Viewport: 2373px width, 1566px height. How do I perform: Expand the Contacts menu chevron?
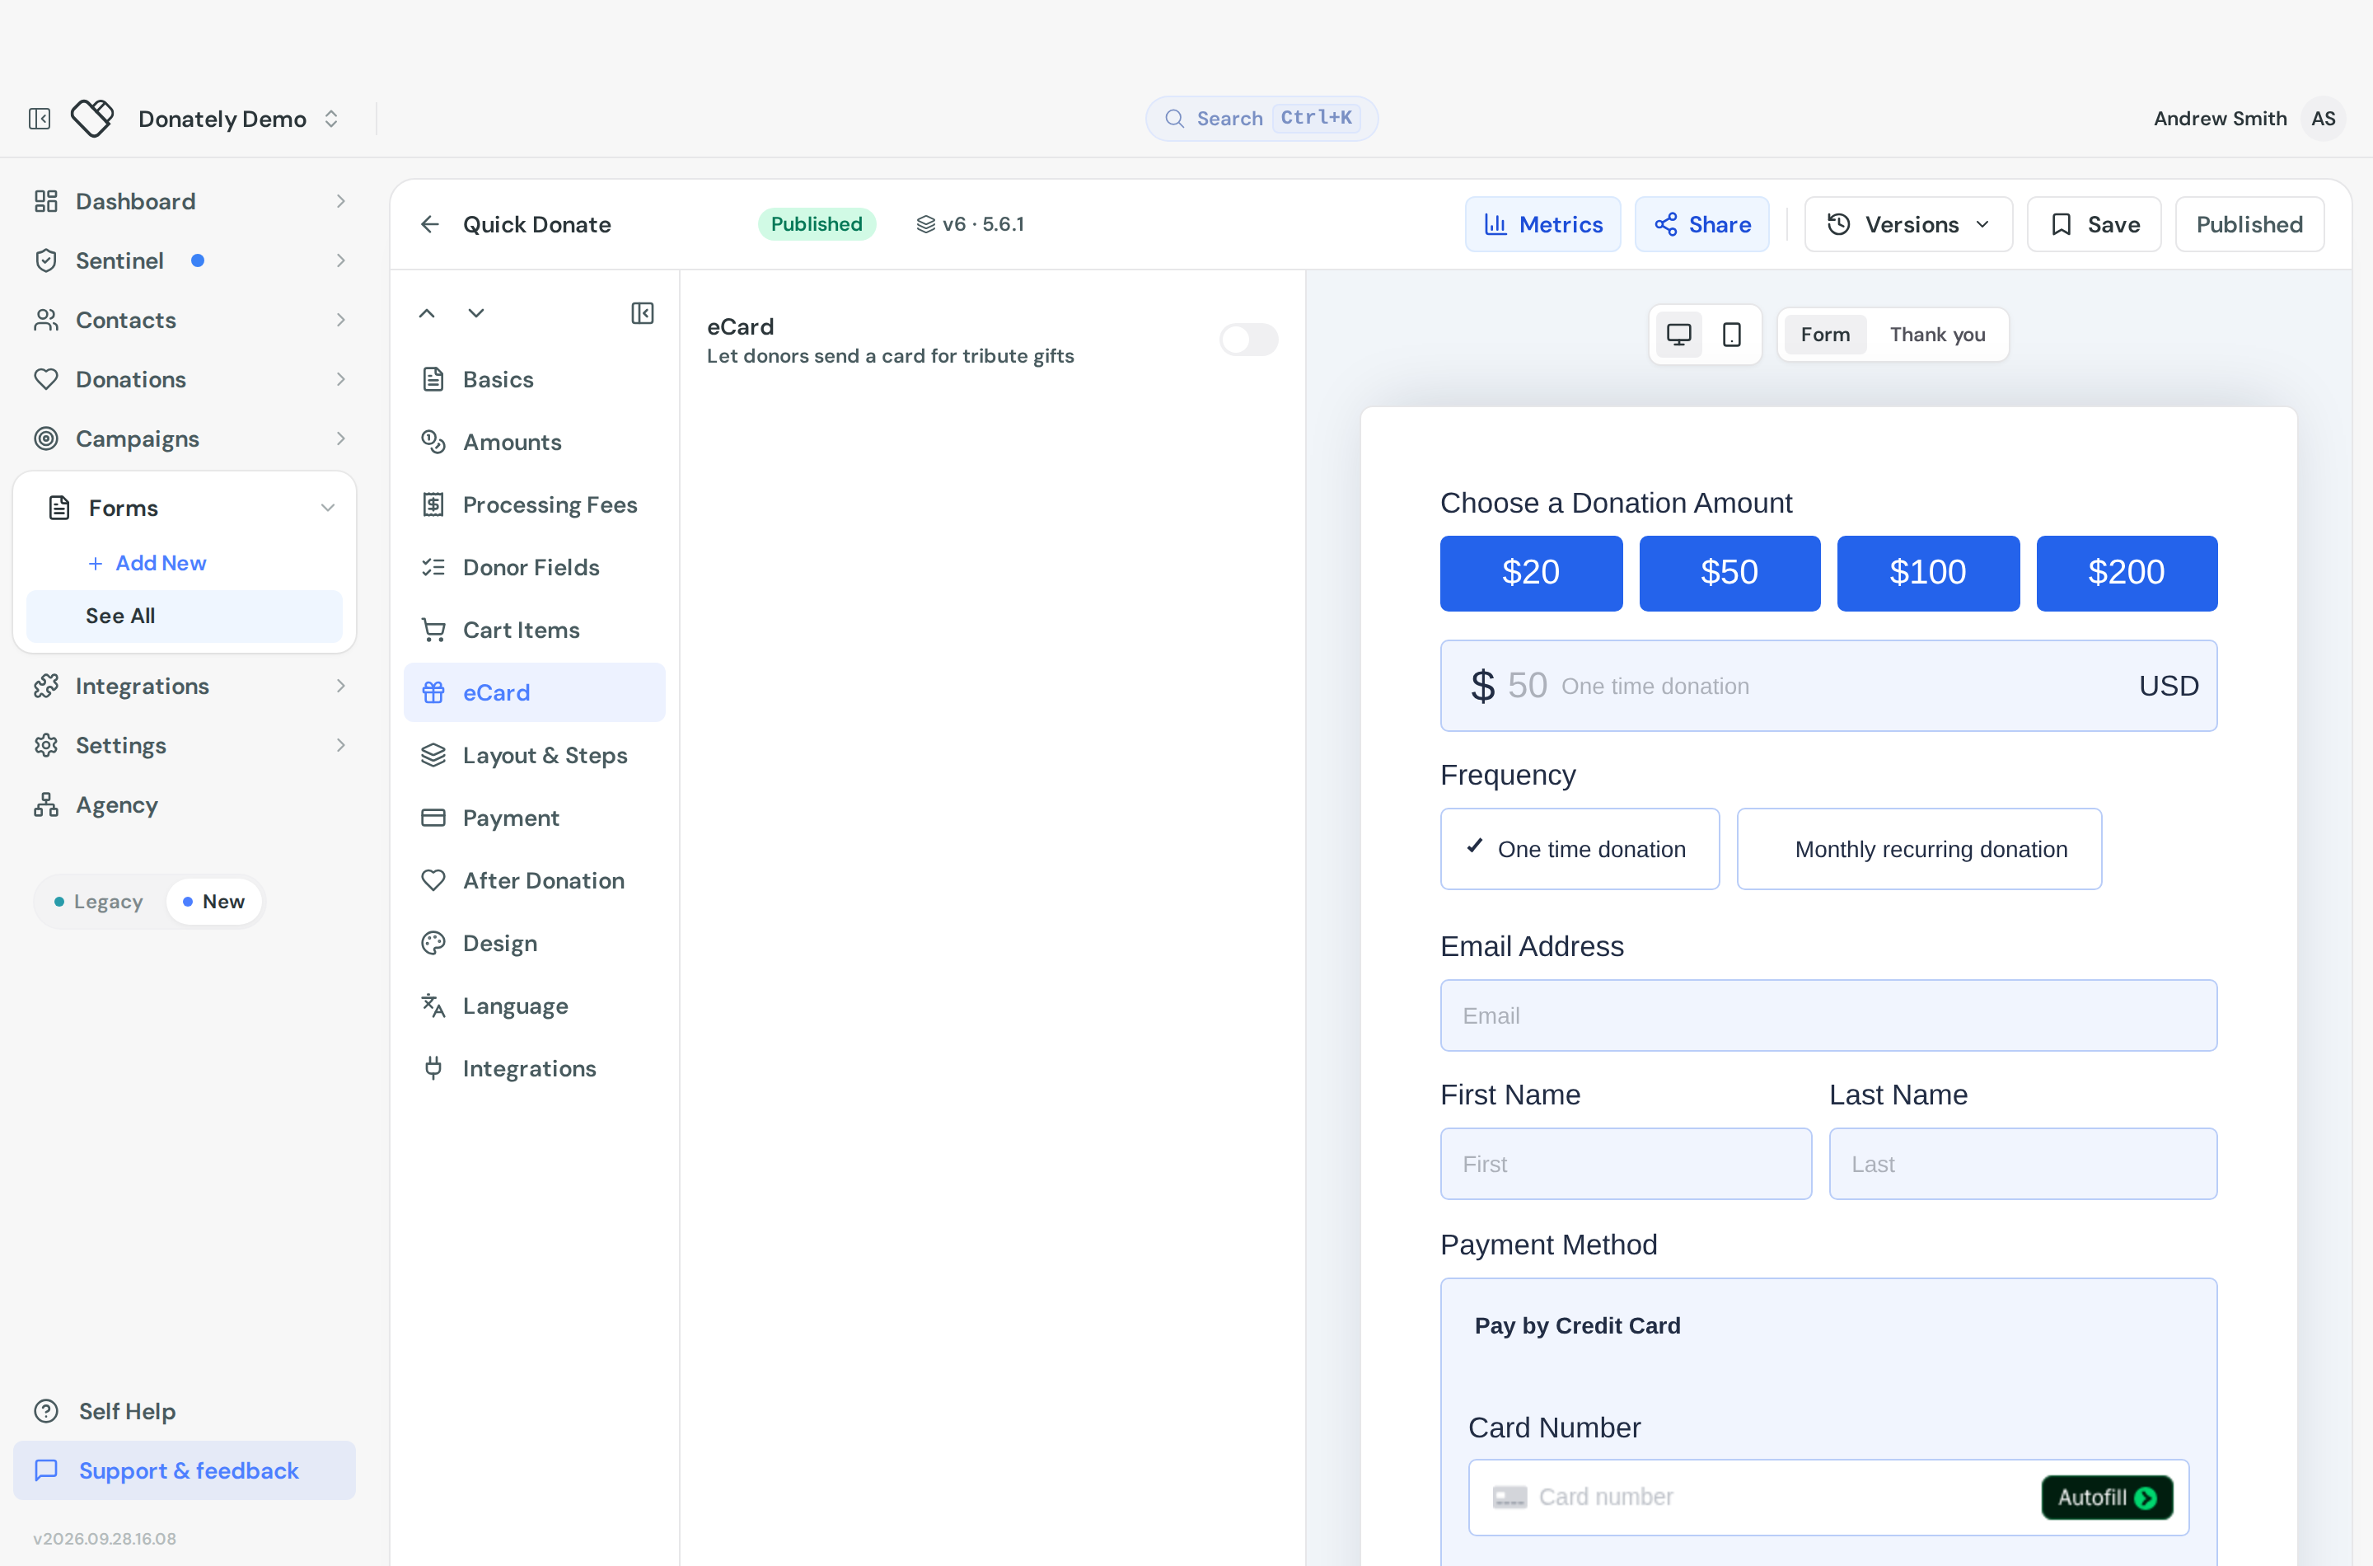click(x=340, y=320)
